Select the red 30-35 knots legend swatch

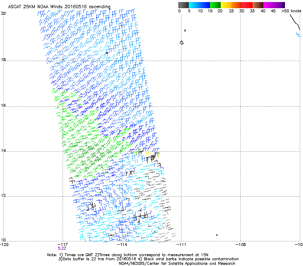tap(247, 5)
